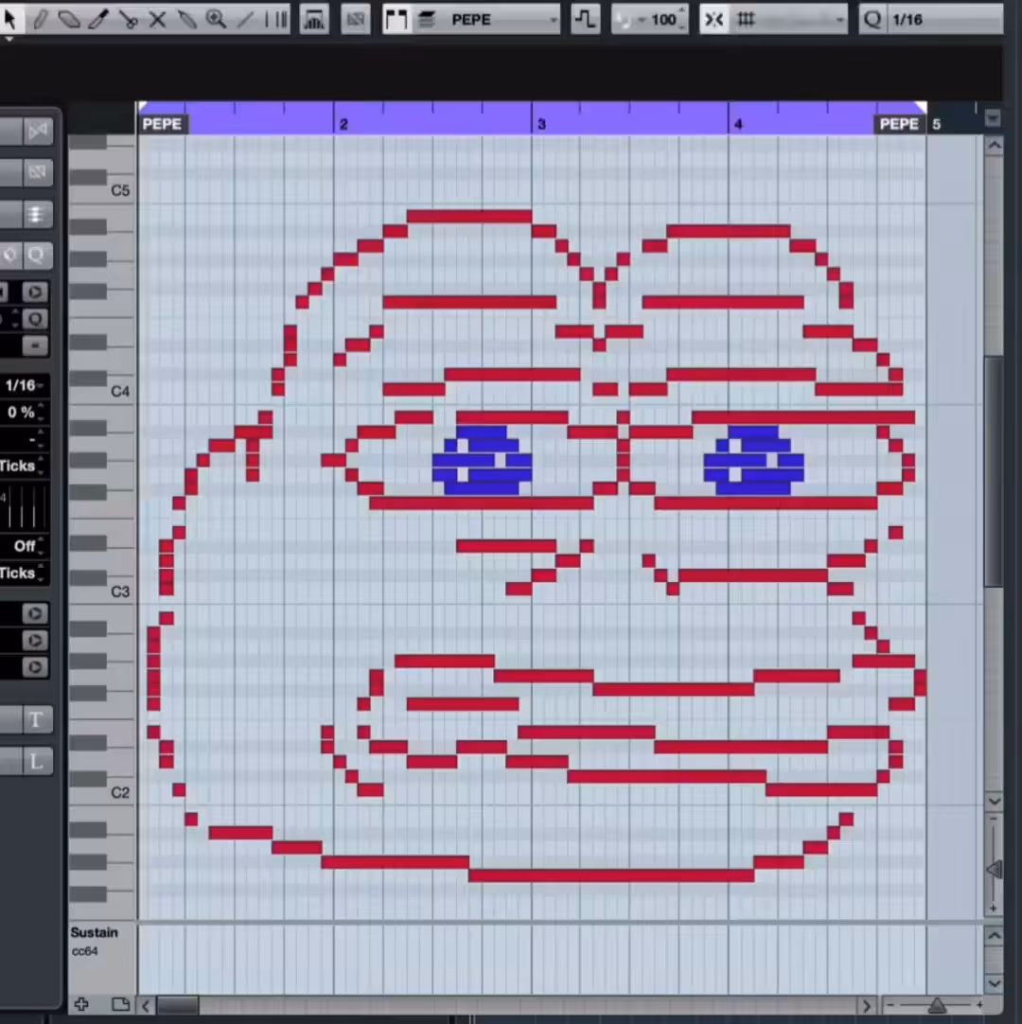Select the Time Warp tool
1022x1024 pixels.
275,19
